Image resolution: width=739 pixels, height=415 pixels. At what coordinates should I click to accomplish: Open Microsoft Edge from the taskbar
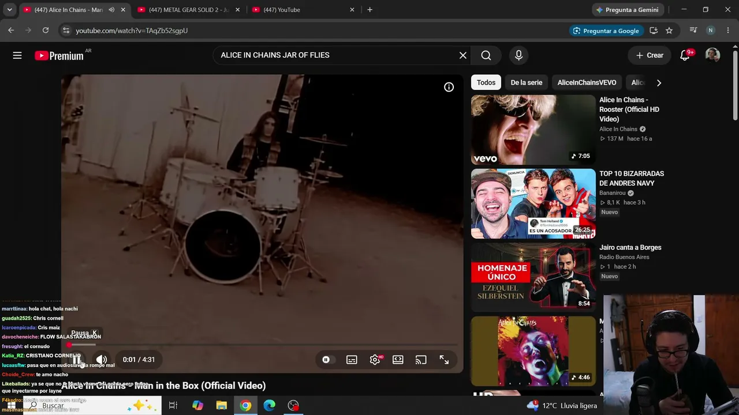(270, 406)
